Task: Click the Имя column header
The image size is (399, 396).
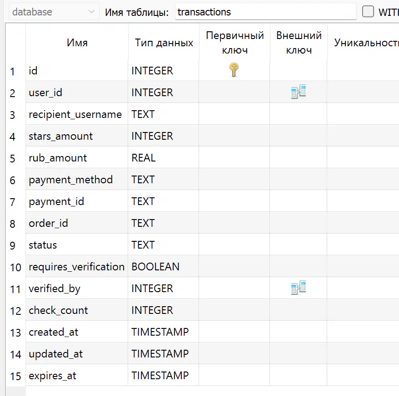Action: click(77, 43)
